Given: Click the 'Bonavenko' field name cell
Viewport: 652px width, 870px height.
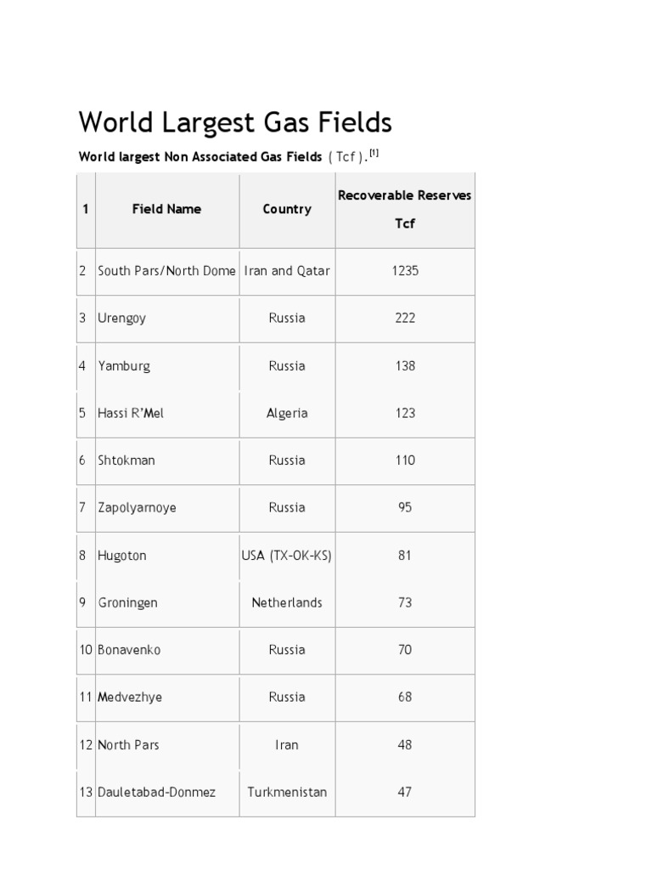Looking at the screenshot, I should 129,650.
